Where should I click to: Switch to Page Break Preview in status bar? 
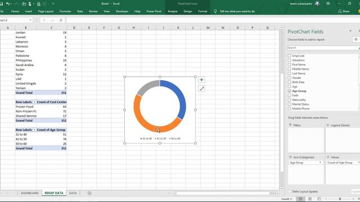coord(319,199)
